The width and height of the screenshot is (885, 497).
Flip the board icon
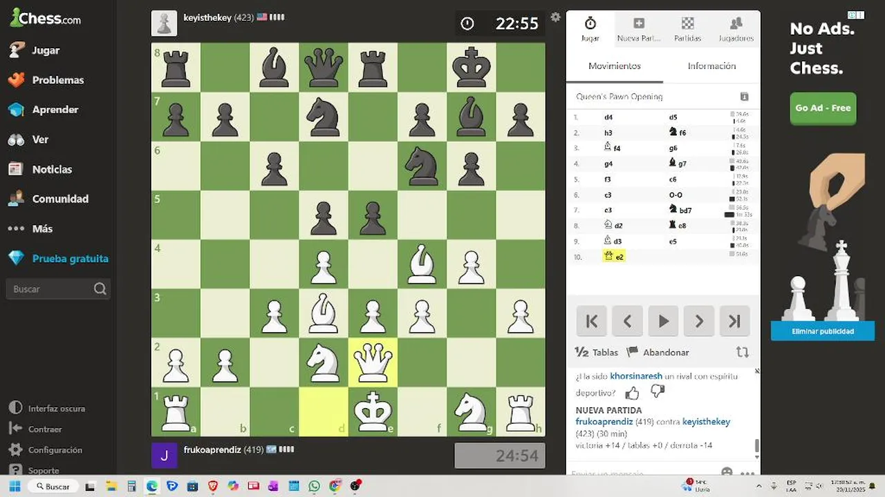click(742, 352)
